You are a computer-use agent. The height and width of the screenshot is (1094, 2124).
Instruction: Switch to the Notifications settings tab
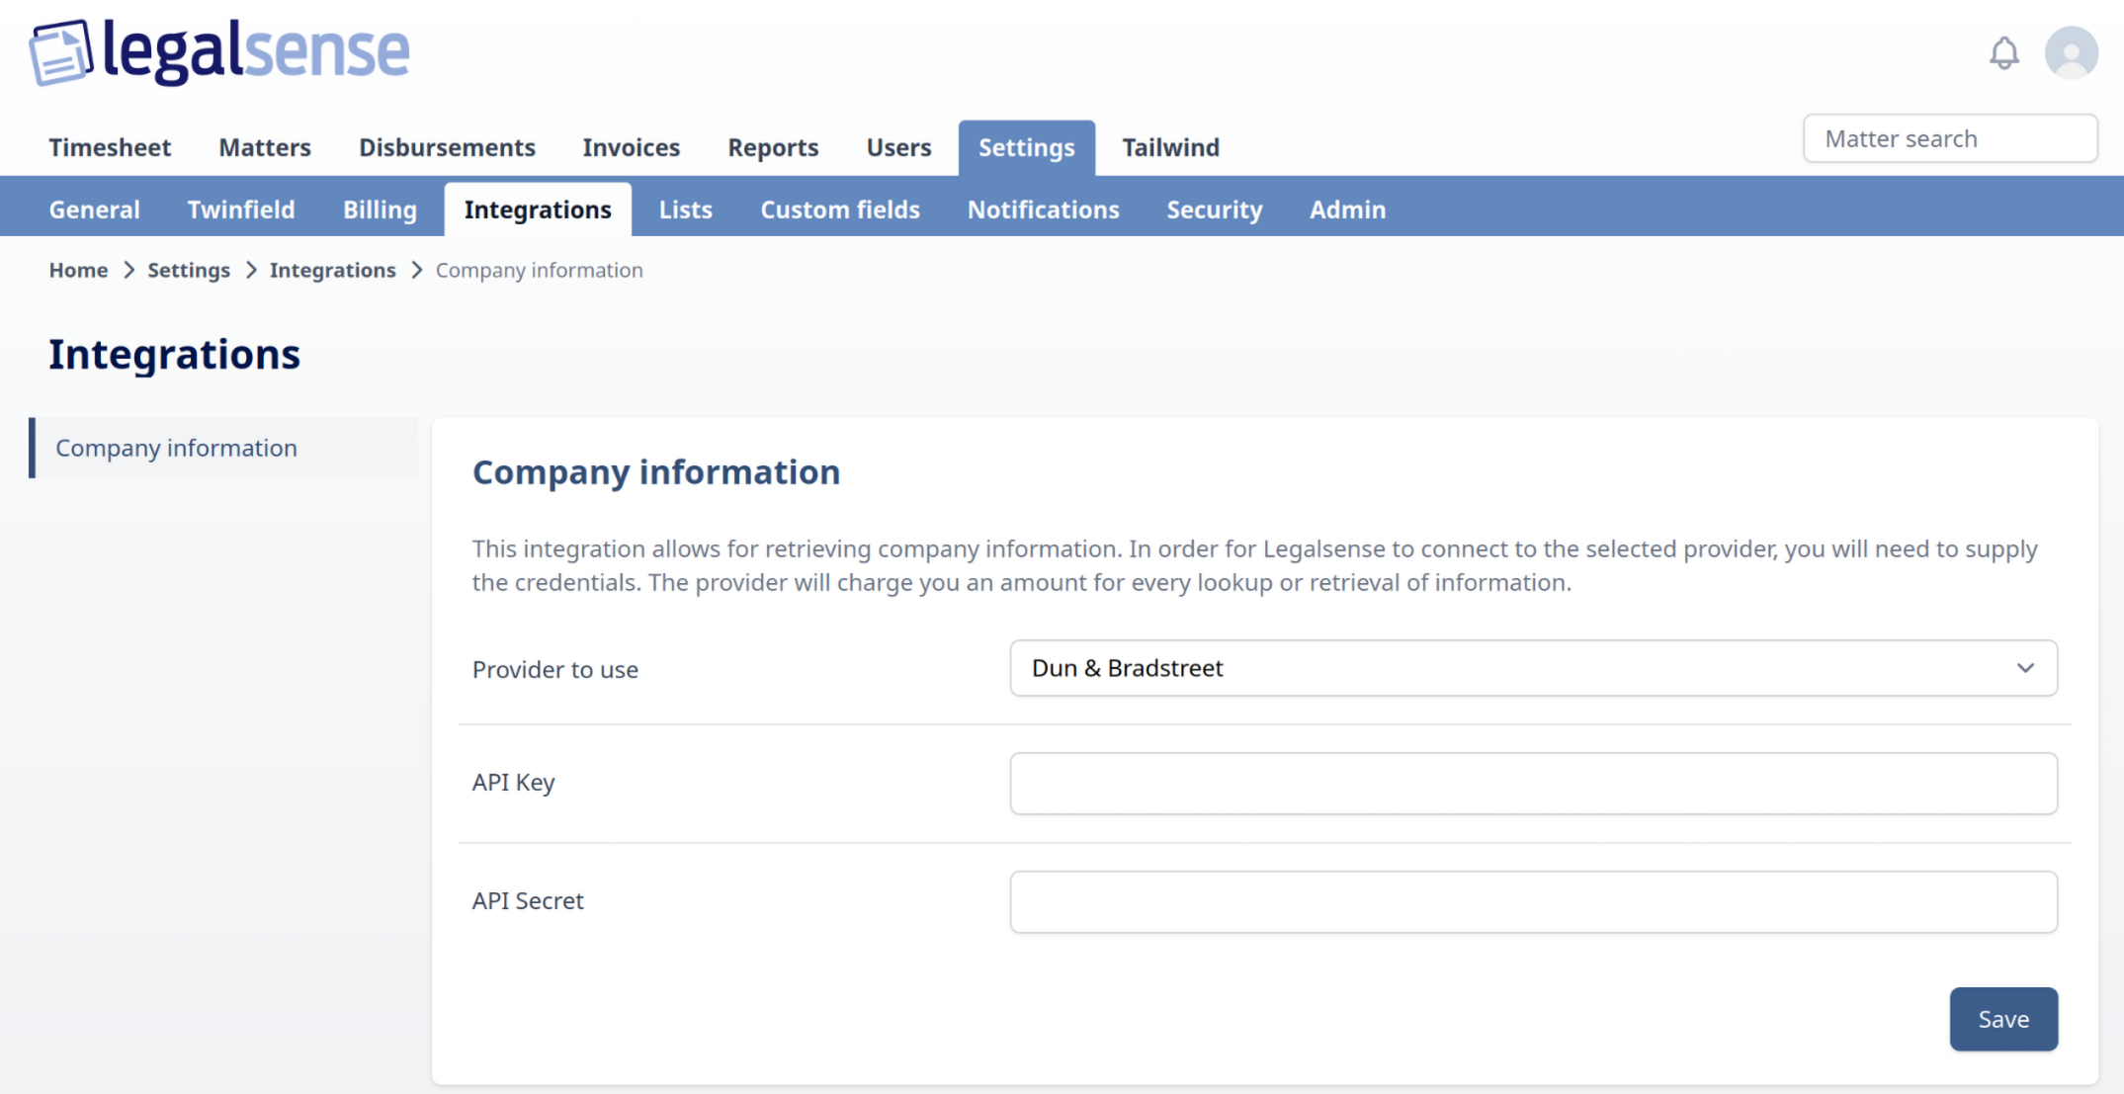coord(1043,209)
